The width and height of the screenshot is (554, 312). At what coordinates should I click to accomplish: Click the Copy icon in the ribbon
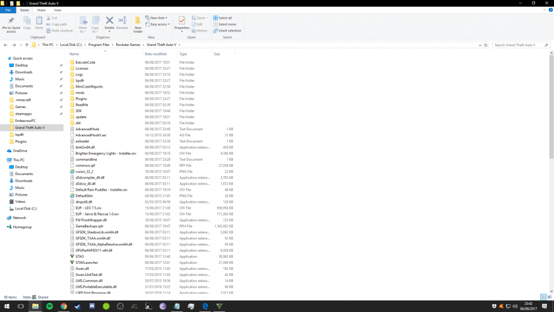pyautogui.click(x=27, y=23)
